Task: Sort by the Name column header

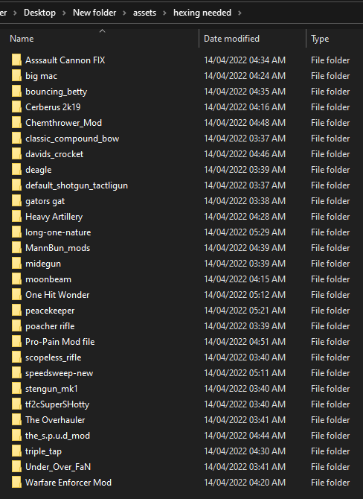Action: pyautogui.click(x=102, y=39)
